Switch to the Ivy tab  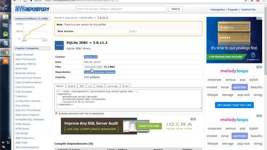90,86
